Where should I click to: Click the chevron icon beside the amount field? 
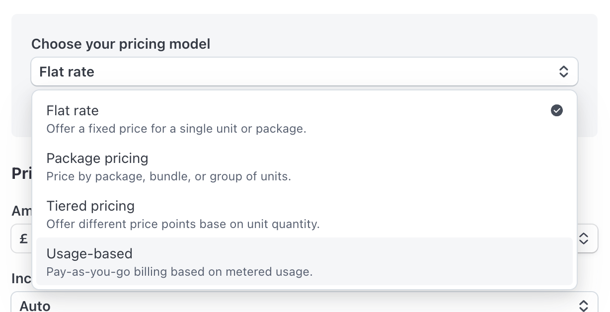click(x=584, y=238)
